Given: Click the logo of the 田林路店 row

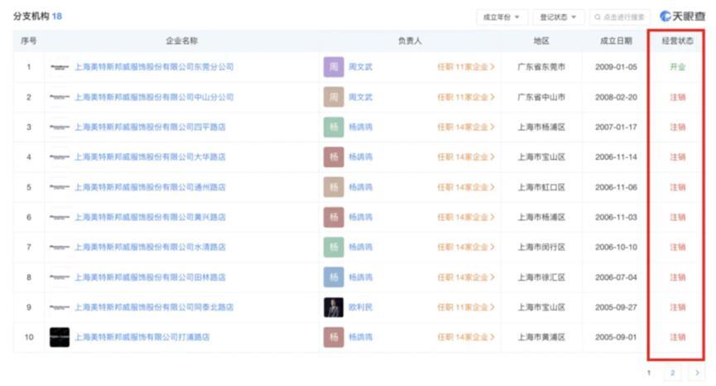Looking at the screenshot, I should tap(60, 277).
